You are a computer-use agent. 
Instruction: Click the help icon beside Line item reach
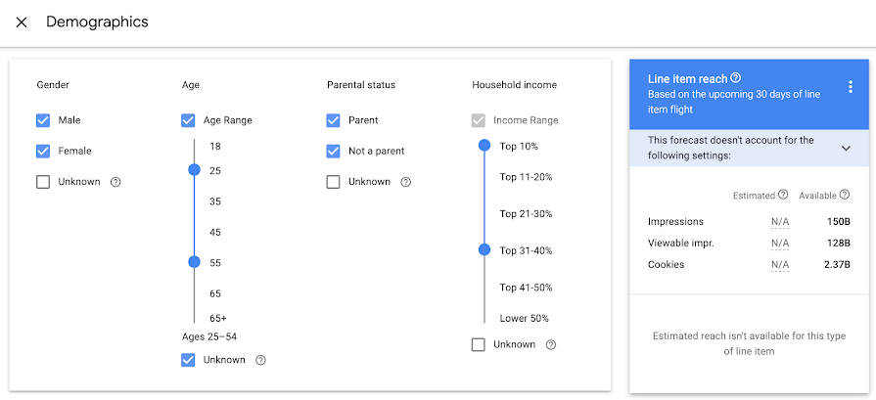(736, 77)
